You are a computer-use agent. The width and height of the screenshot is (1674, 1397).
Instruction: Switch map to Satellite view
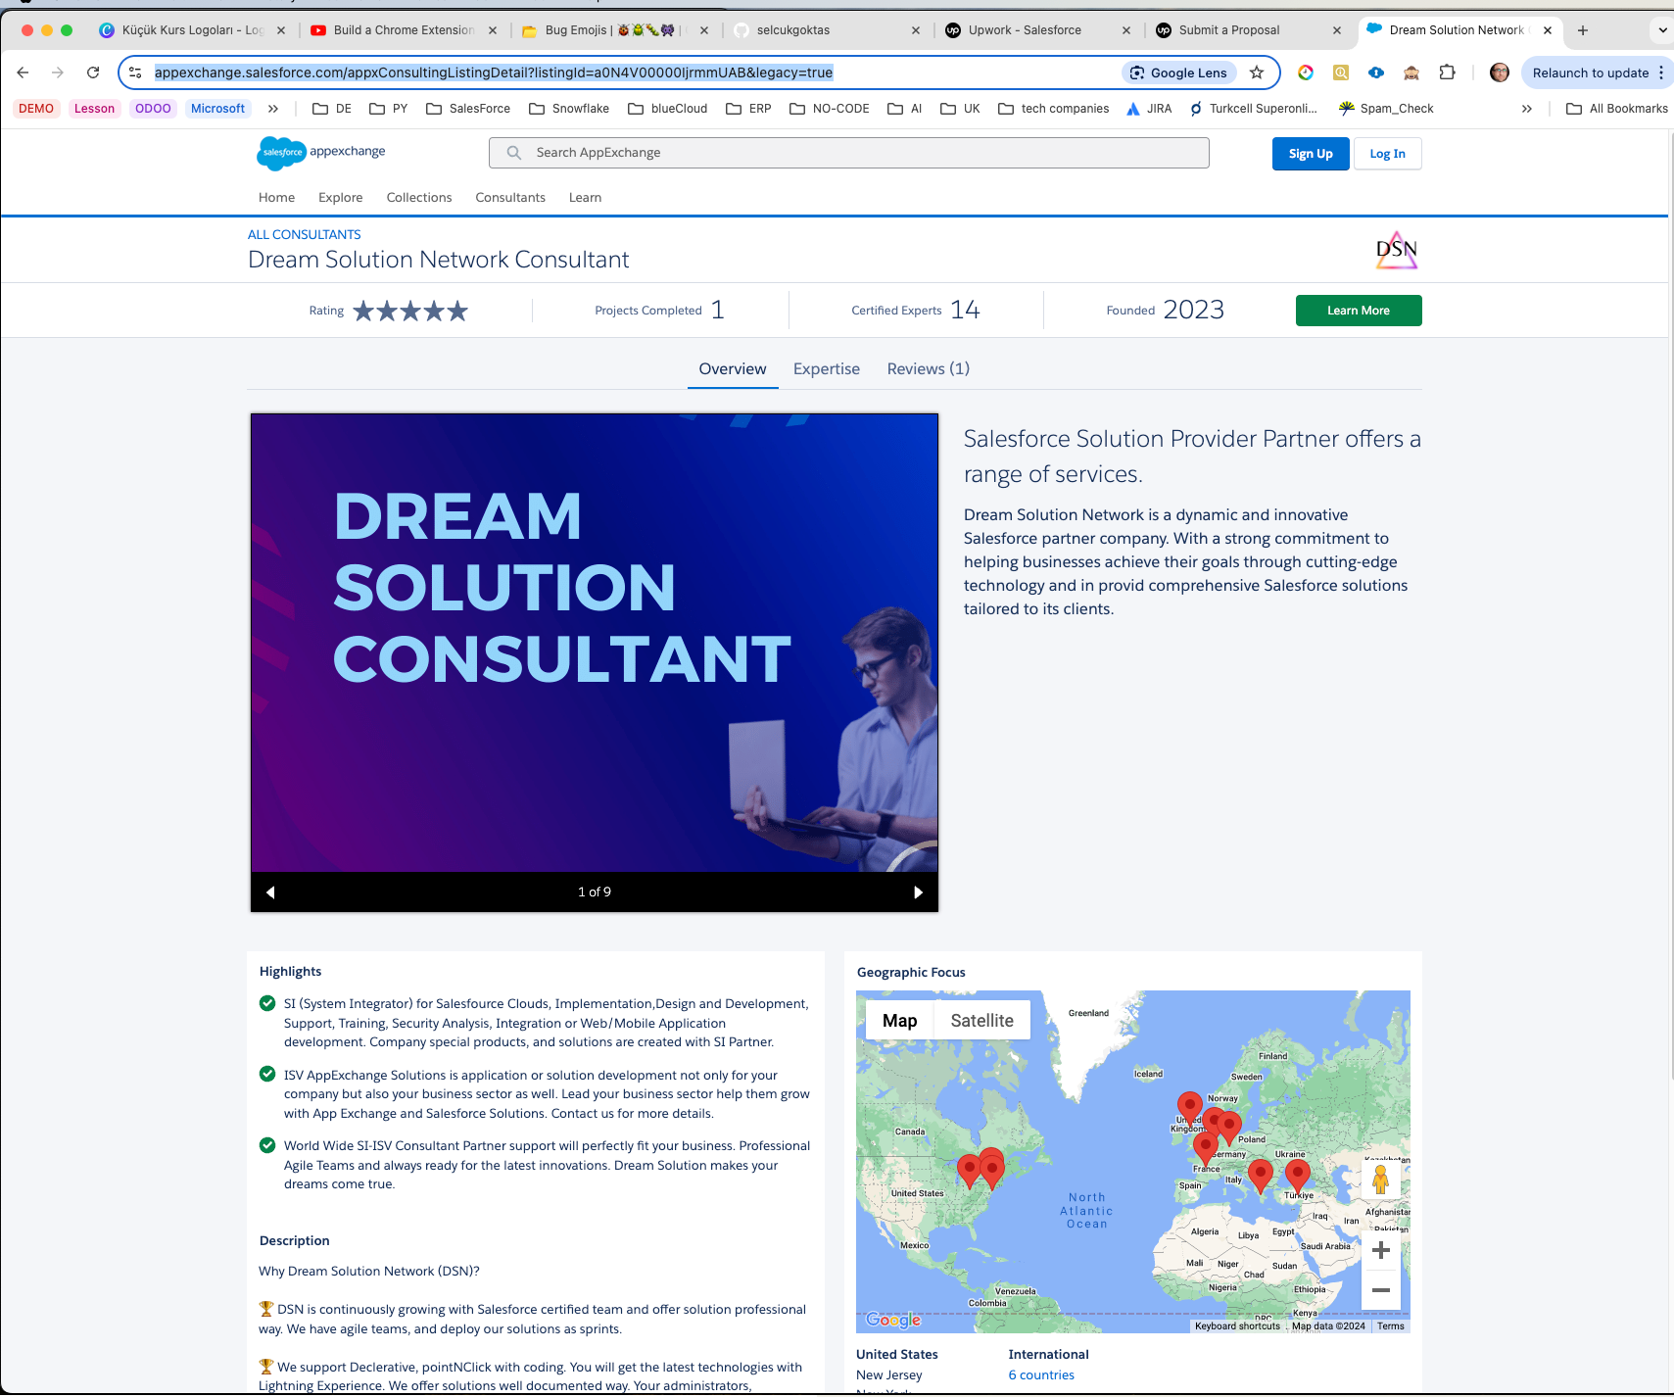[982, 1021]
